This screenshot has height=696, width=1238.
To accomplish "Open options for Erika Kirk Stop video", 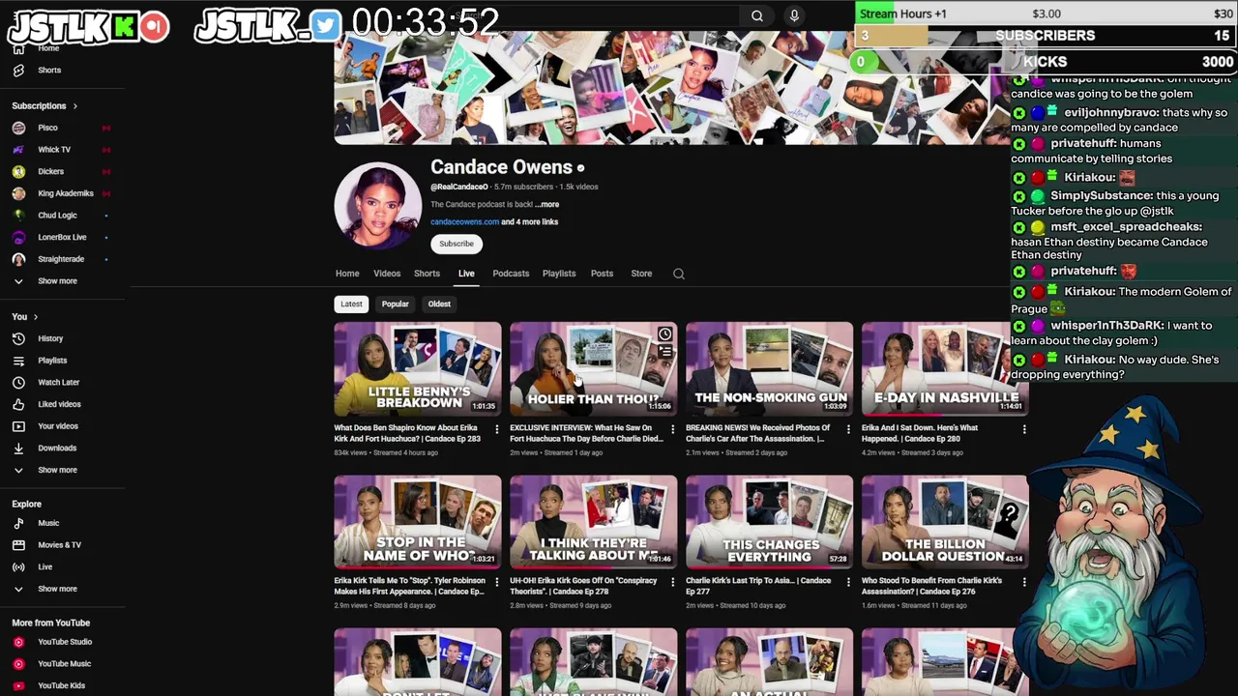I will [497, 582].
